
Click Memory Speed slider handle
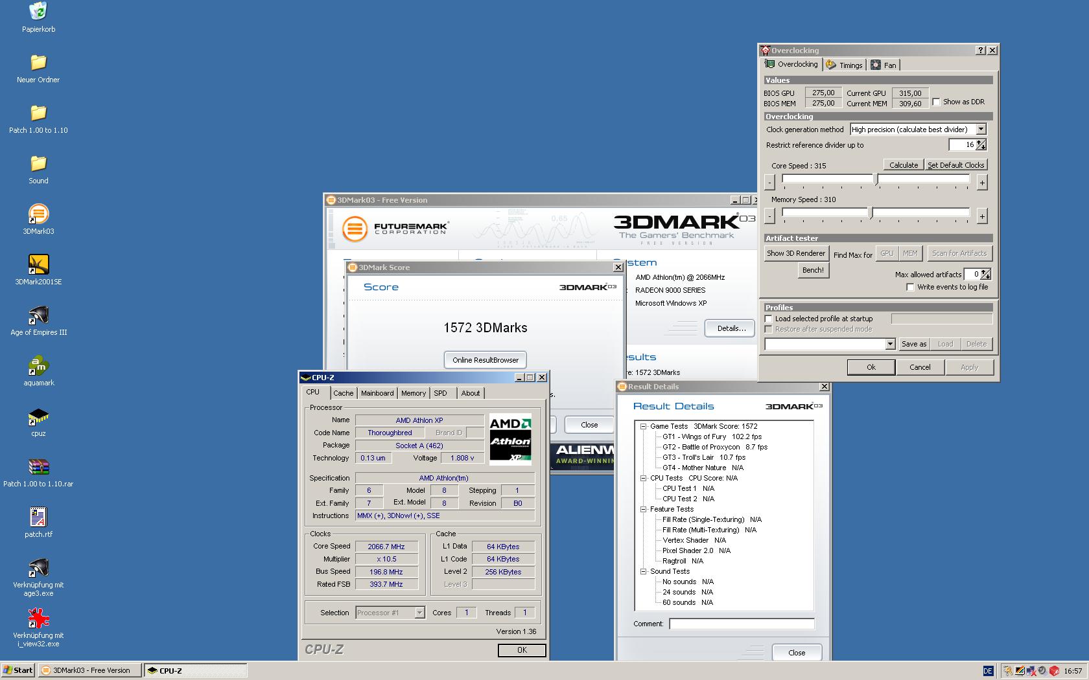[871, 212]
